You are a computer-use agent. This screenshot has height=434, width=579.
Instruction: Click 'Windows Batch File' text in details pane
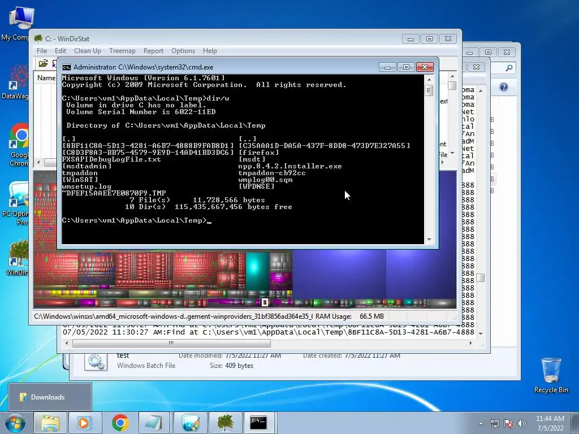point(146,366)
